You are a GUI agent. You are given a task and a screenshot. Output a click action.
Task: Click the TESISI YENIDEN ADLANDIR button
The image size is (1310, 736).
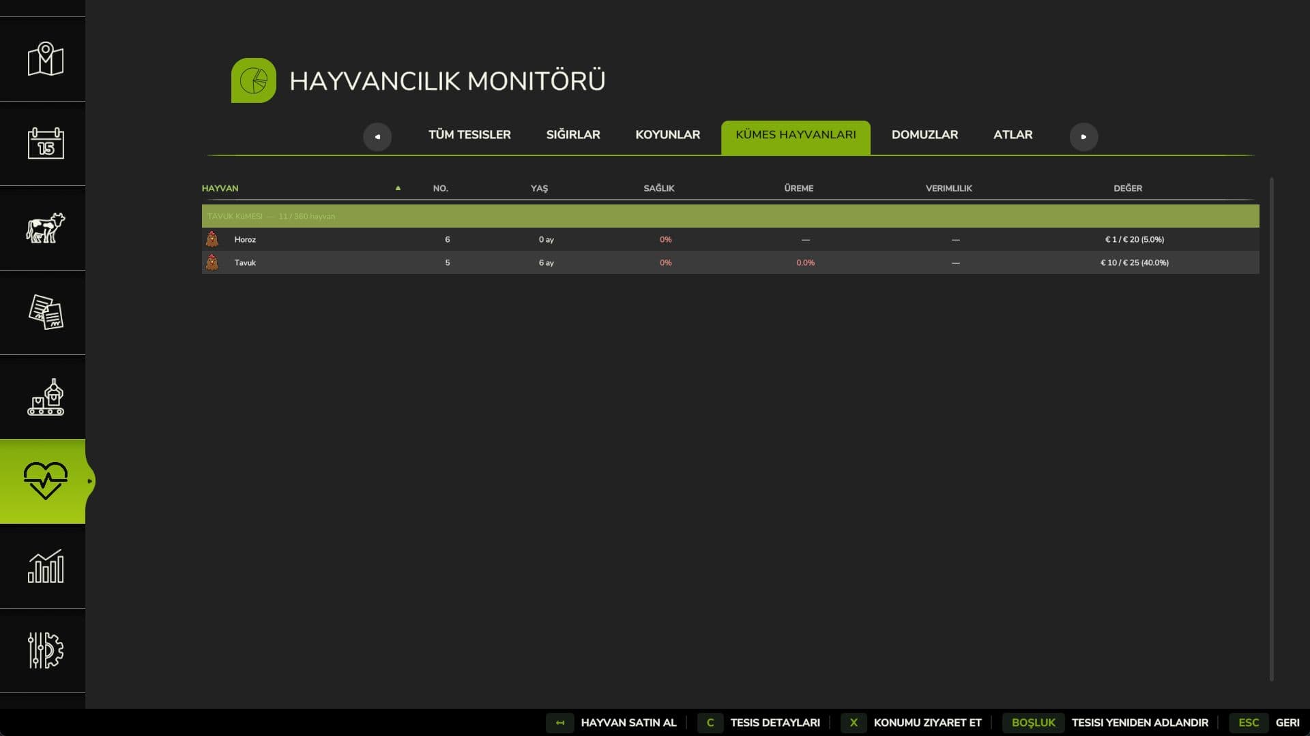(1105, 722)
